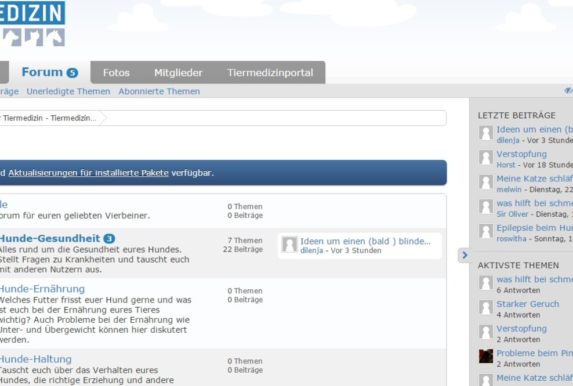Open the Hunde-Ernährung forum
The width and height of the screenshot is (573, 386).
pos(42,289)
